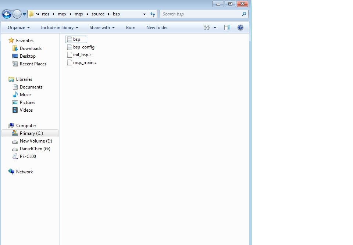Go to second mqx breadcrumb folder
The height and width of the screenshot is (245, 353).
(x=79, y=14)
